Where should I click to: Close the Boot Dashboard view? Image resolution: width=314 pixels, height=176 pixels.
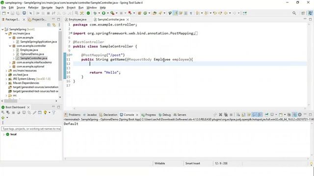tap(28, 108)
